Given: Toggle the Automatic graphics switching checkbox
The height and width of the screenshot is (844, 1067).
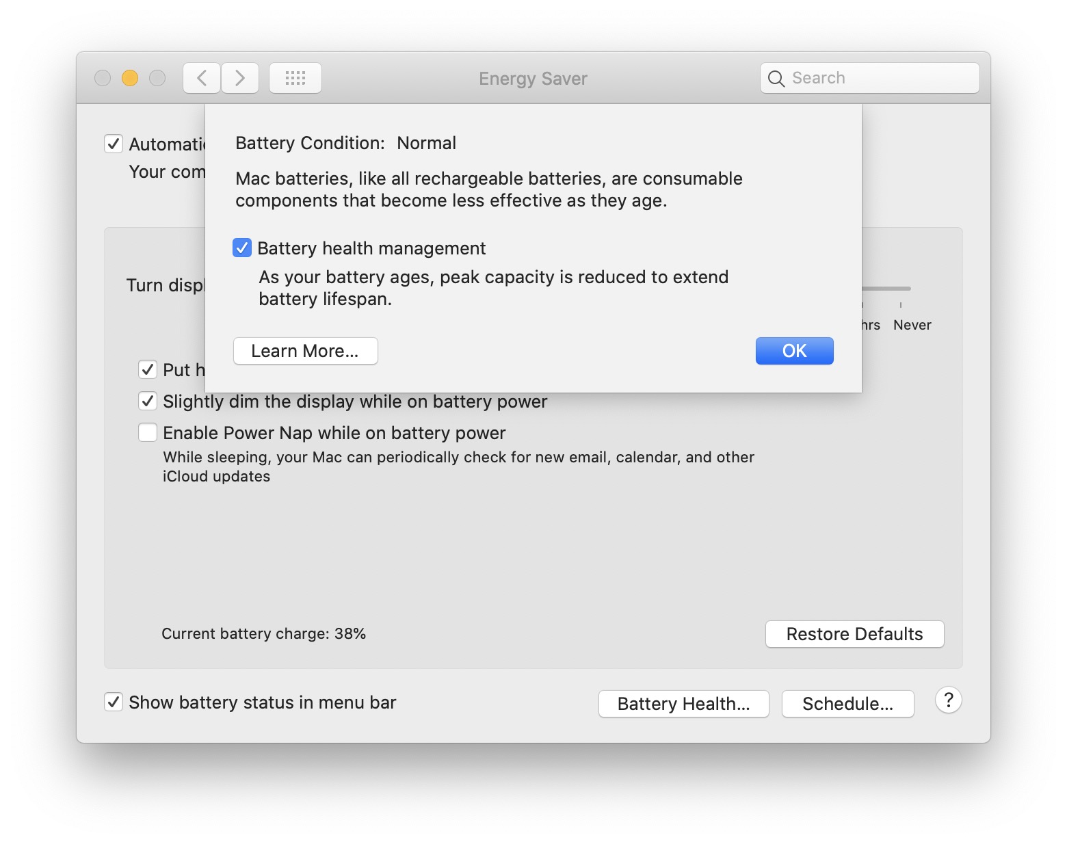Looking at the screenshot, I should 114,144.
